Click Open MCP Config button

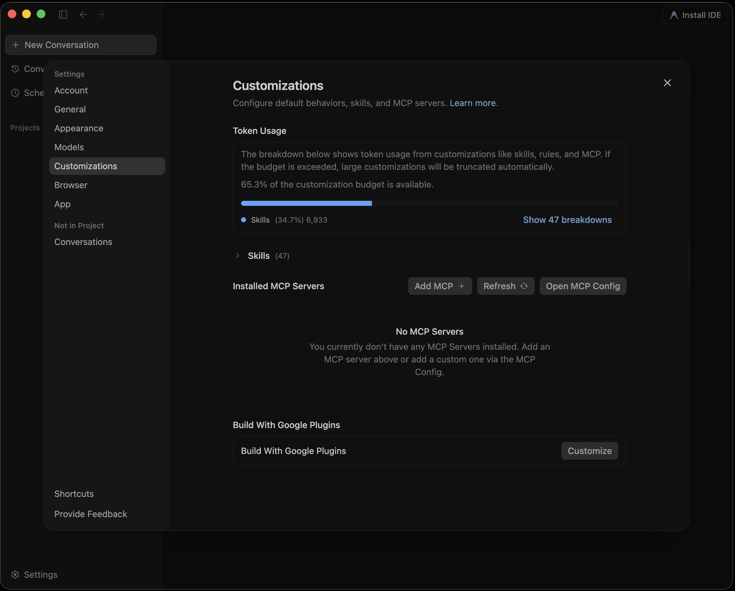click(x=583, y=286)
